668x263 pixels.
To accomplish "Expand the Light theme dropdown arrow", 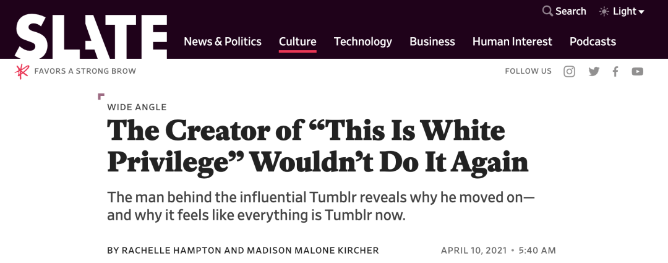I will coord(641,12).
